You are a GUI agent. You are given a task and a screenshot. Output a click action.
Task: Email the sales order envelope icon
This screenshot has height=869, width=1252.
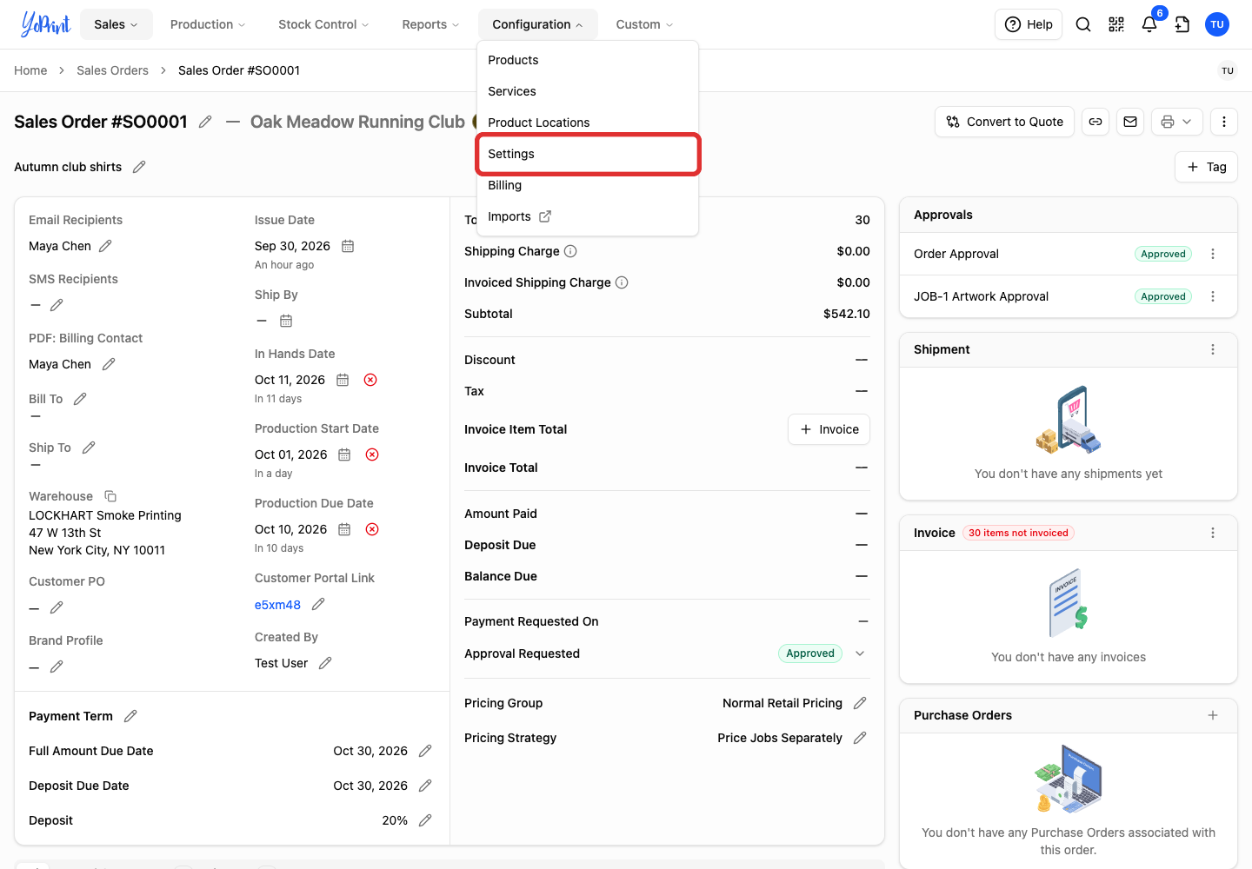pyautogui.click(x=1130, y=122)
